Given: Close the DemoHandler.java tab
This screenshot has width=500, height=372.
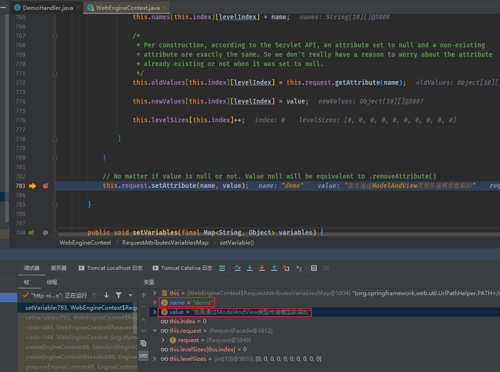Looking at the screenshot, I should point(78,7).
